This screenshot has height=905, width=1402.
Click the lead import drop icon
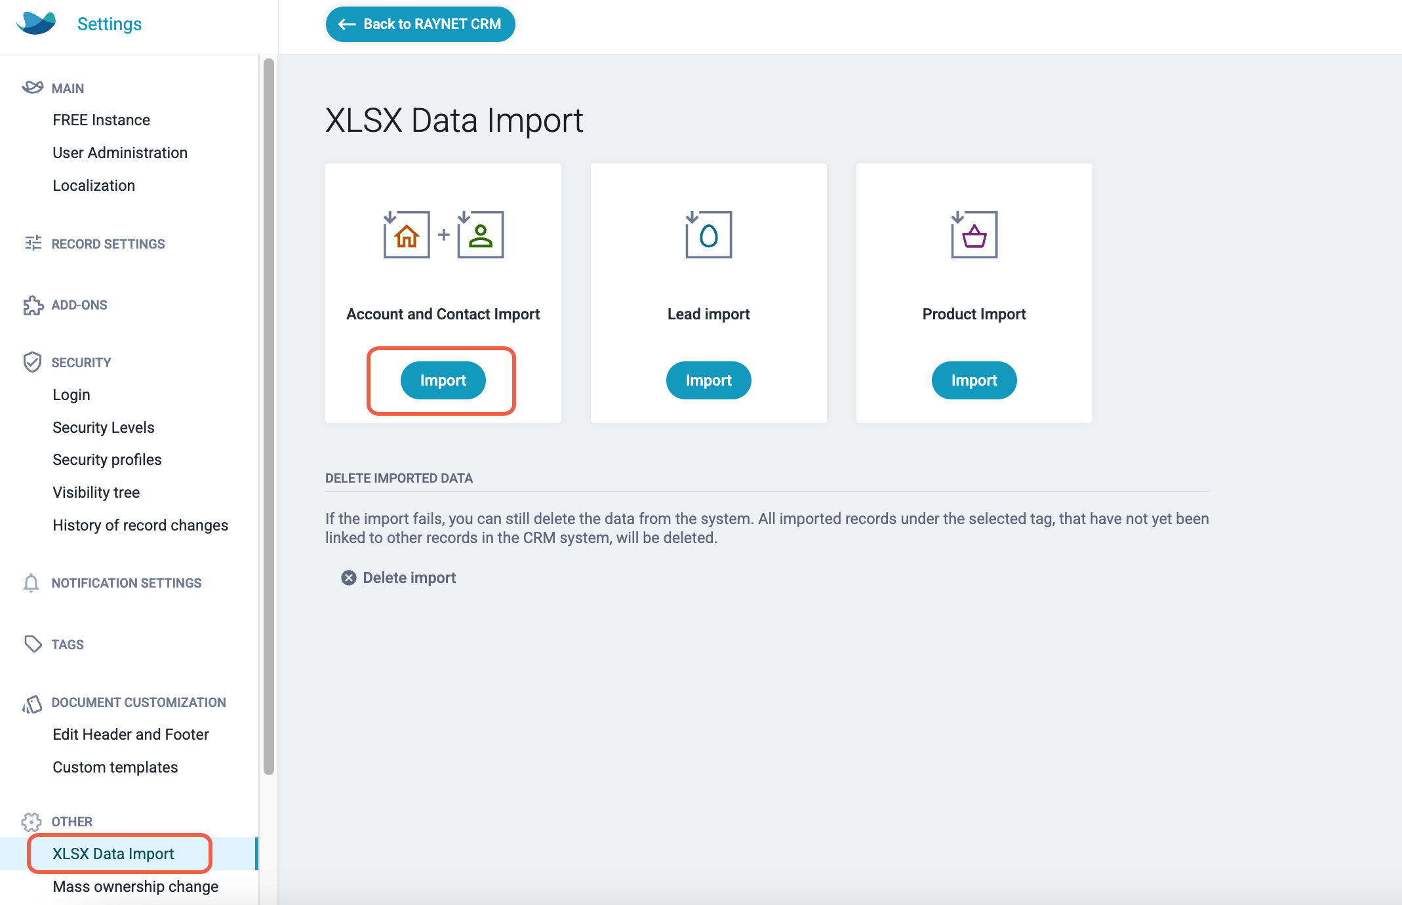708,235
